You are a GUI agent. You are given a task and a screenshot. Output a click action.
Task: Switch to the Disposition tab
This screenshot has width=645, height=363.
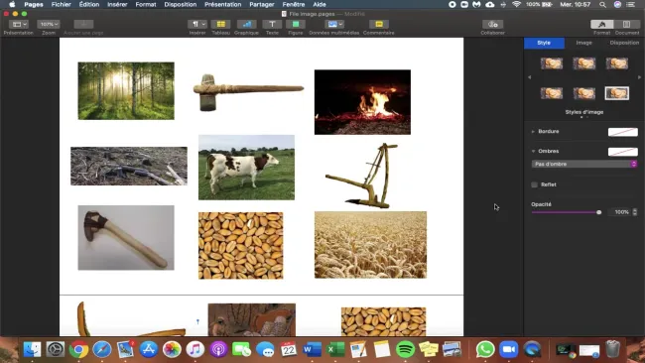[624, 43]
